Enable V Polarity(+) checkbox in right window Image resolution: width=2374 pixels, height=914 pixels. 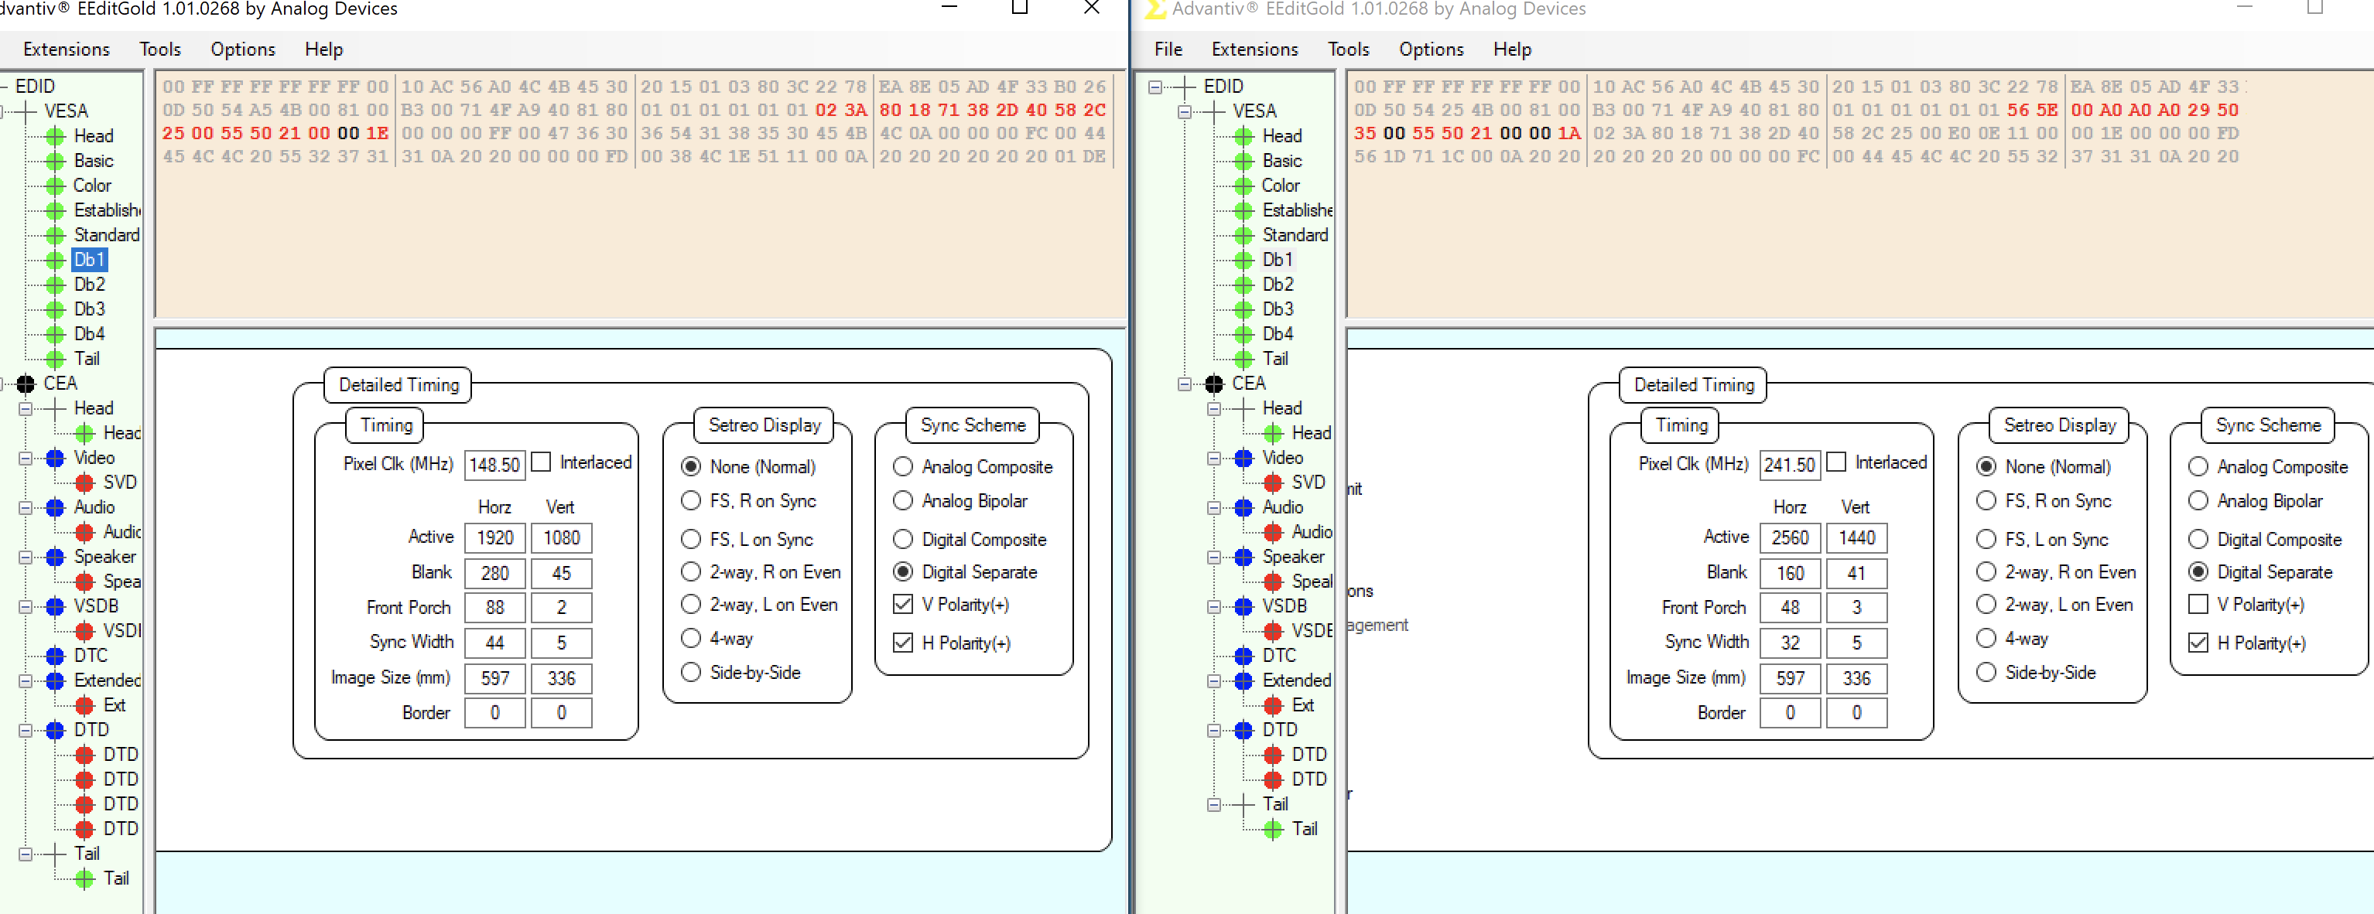click(x=2199, y=605)
